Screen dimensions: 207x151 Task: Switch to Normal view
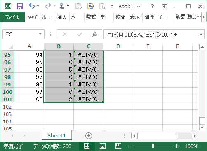(87, 146)
